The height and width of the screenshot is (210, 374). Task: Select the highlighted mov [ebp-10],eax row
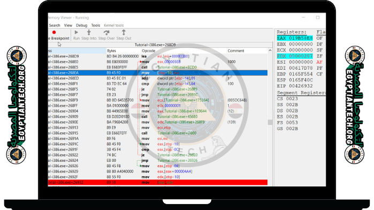(158, 73)
